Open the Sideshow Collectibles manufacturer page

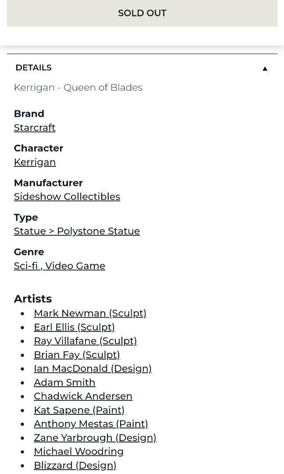(67, 197)
